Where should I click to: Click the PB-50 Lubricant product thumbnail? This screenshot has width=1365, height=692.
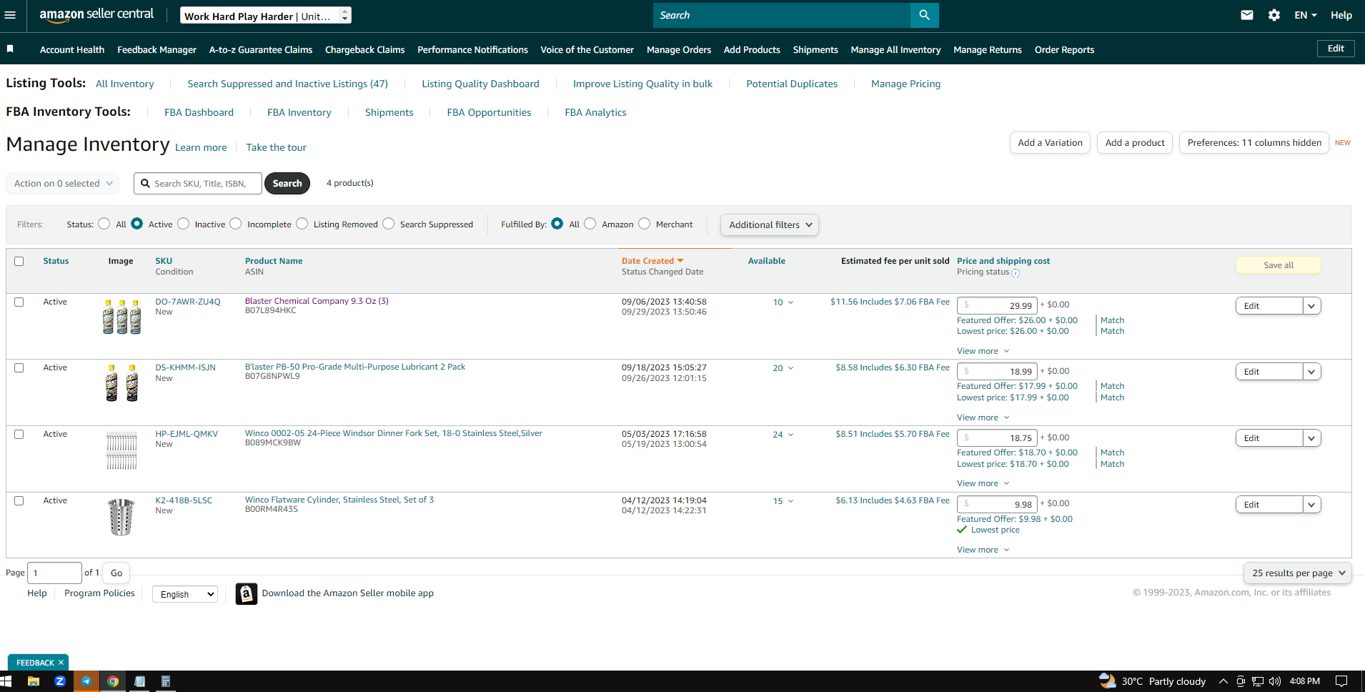point(122,383)
